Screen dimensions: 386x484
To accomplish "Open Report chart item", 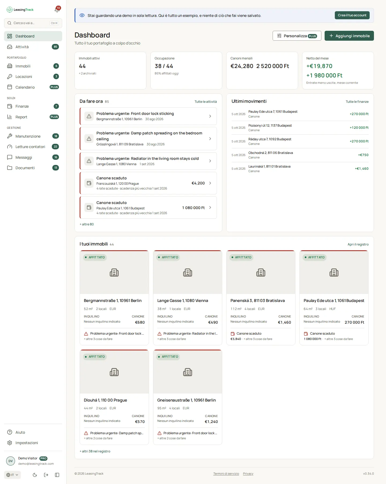I will (x=33, y=117).
